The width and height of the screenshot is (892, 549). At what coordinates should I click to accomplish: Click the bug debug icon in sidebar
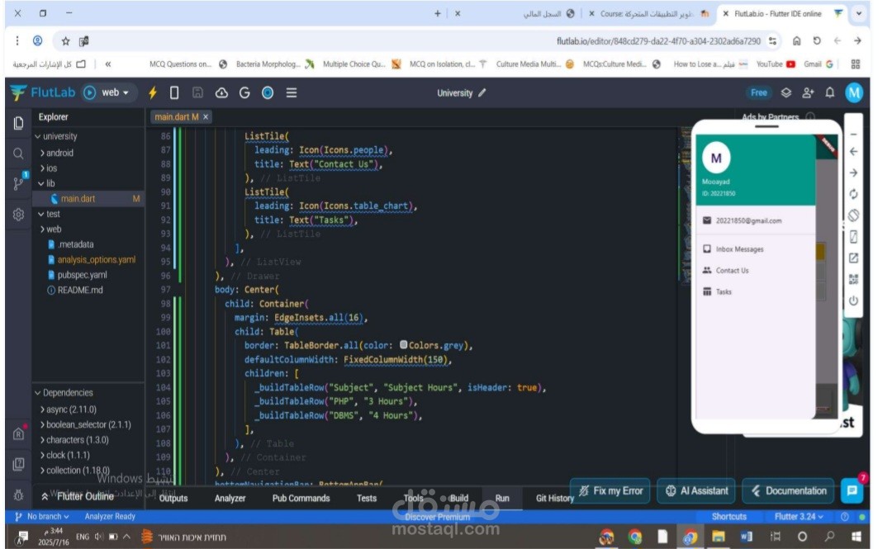18,495
